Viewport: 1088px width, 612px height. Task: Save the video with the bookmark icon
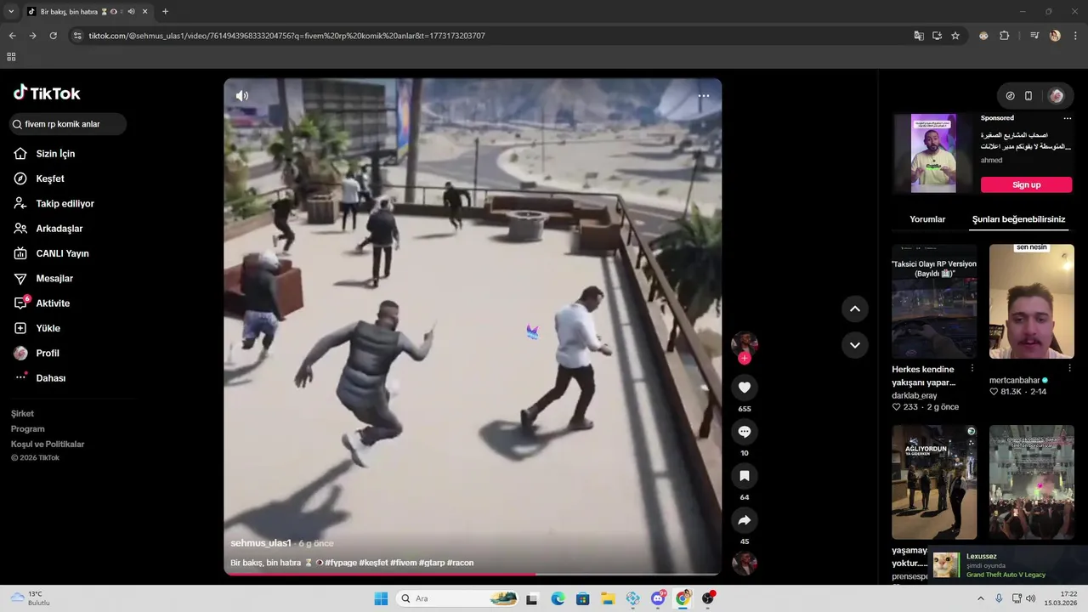(x=745, y=476)
